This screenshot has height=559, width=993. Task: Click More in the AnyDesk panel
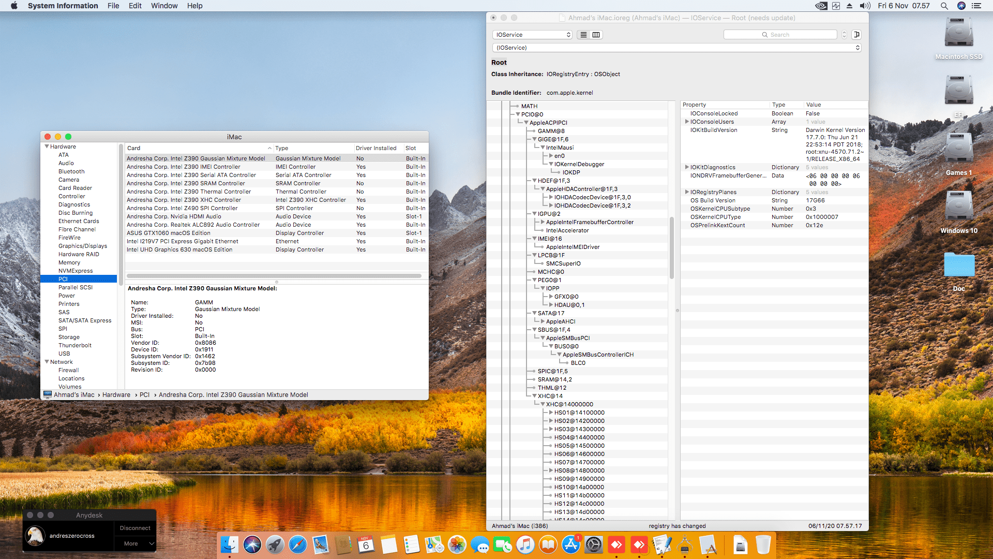[131, 543]
